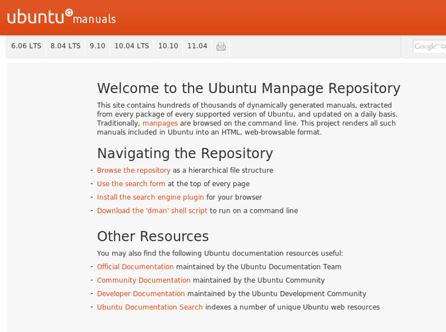The width and height of the screenshot is (446, 332).
Task: Open the 8.04 LTS tab
Action: pyautogui.click(x=66, y=46)
